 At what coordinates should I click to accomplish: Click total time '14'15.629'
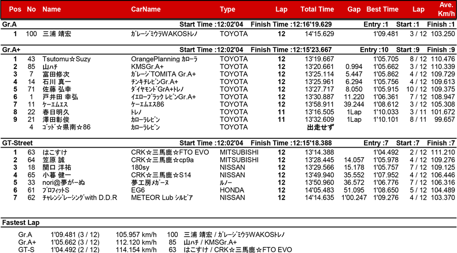coord(319,34)
